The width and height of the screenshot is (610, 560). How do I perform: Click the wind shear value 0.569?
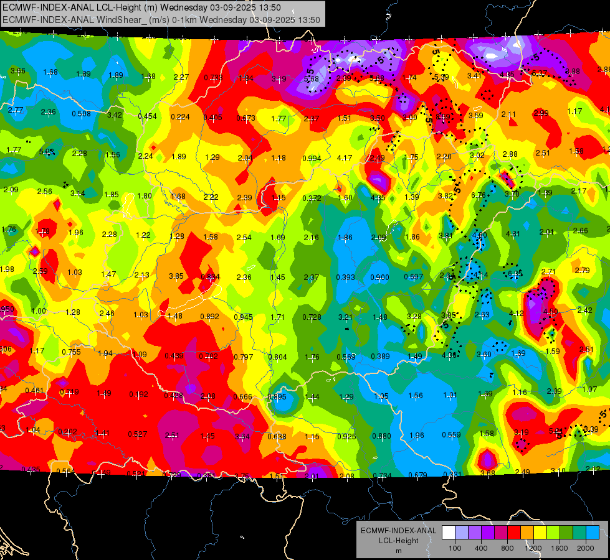coord(346,357)
